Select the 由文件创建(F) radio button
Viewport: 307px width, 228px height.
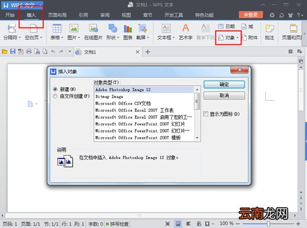click(x=55, y=96)
